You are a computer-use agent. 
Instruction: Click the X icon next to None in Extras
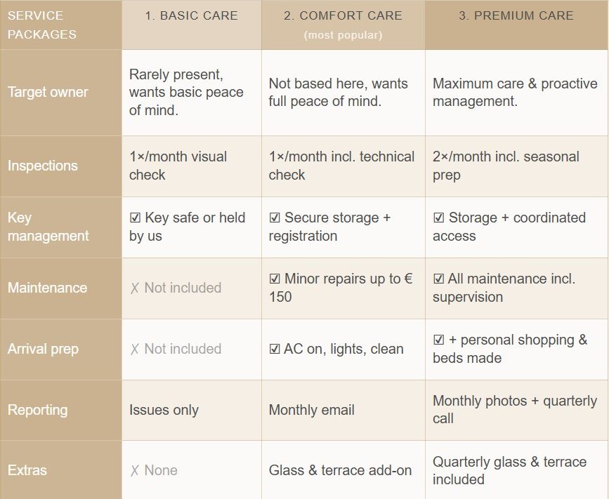tap(134, 470)
